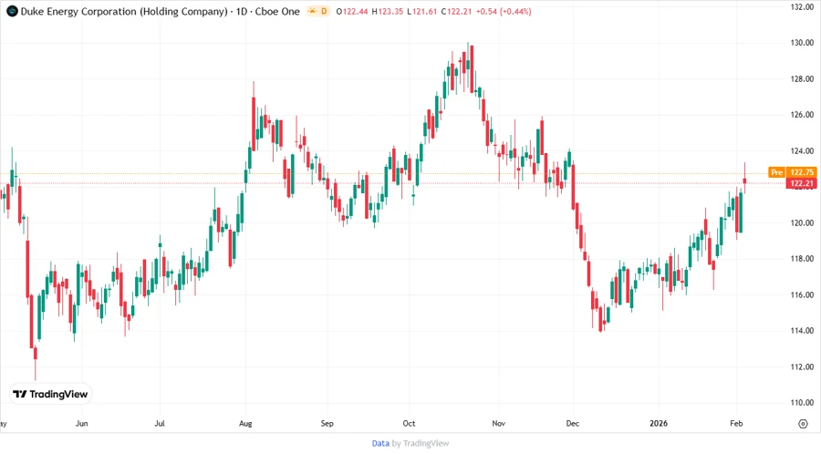Click 112.00 on the price axis
The height and width of the screenshot is (454, 821).
click(x=802, y=366)
